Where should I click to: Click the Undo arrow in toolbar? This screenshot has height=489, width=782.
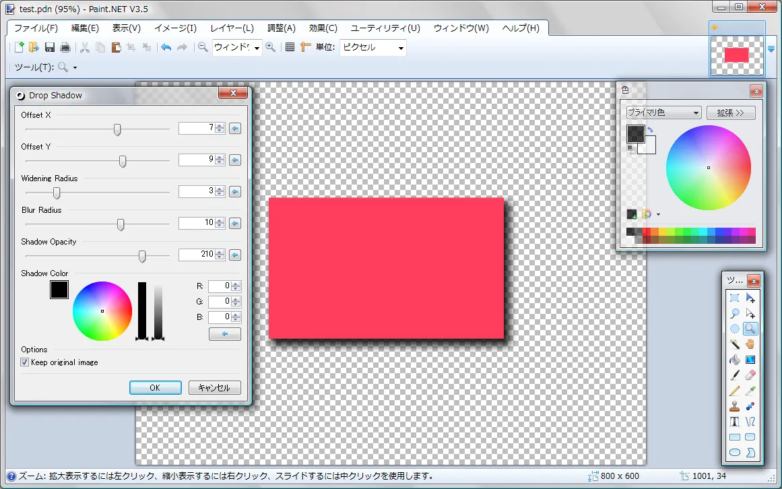[x=166, y=47]
